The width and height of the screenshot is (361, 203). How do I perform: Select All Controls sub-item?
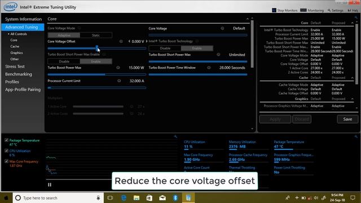tap(19, 34)
